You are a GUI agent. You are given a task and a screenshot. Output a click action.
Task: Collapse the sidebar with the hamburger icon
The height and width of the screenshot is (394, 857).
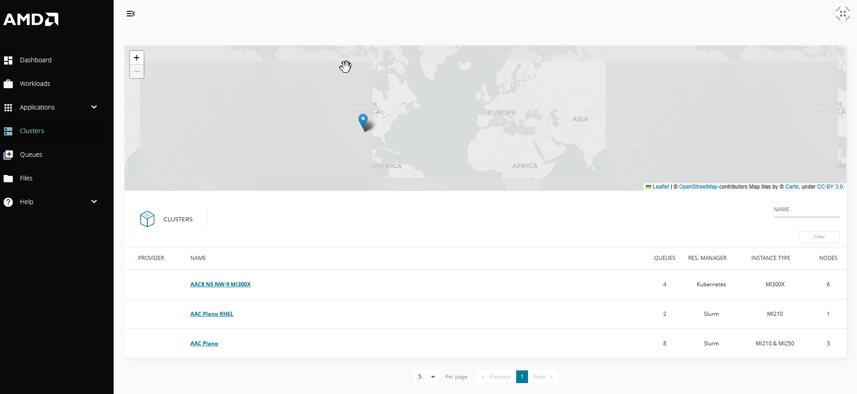(131, 14)
